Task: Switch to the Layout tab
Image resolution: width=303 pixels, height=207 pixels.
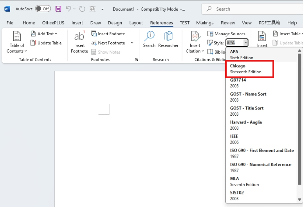Action: (136, 23)
